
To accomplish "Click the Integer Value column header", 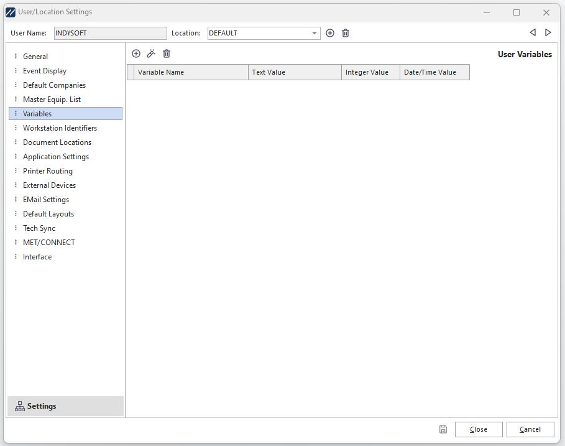I will [371, 72].
